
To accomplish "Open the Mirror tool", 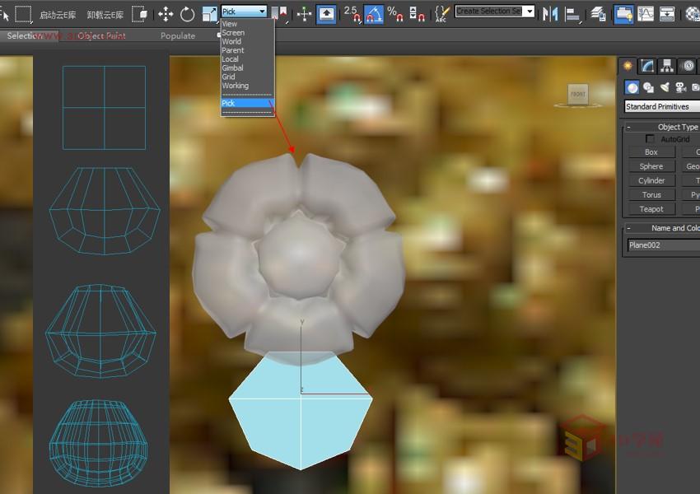I will 551,12.
